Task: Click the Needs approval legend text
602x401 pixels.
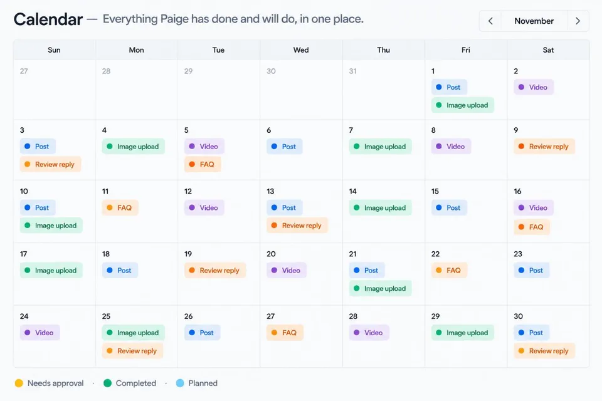Action: 56,383
